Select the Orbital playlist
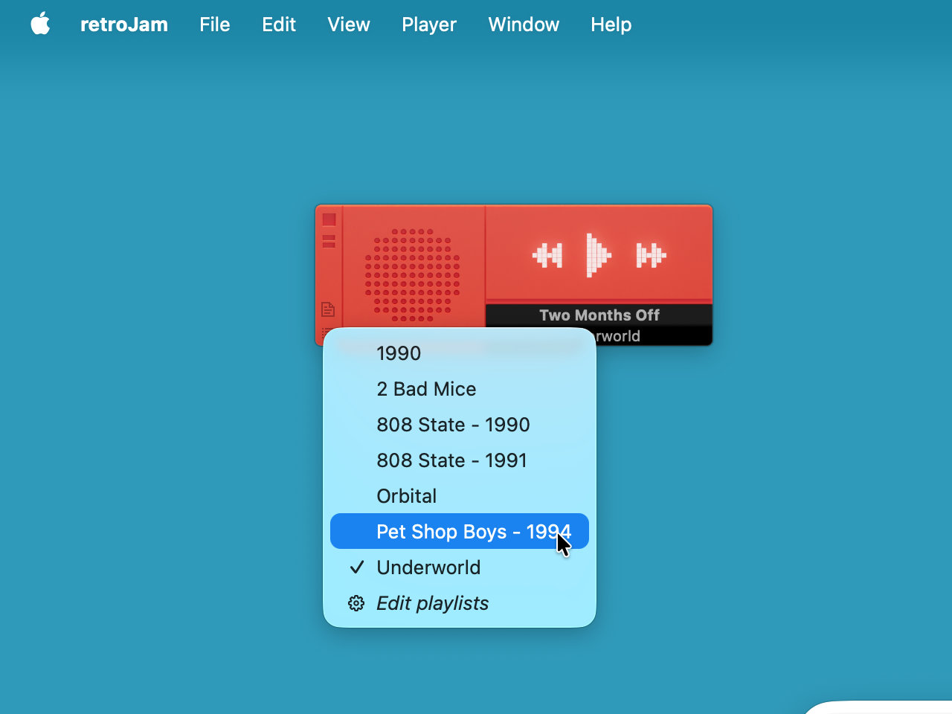This screenshot has width=952, height=714. [x=406, y=496]
